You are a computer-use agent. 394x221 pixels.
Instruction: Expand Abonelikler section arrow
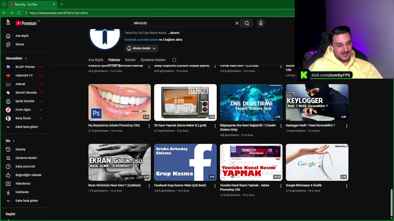click(x=26, y=58)
